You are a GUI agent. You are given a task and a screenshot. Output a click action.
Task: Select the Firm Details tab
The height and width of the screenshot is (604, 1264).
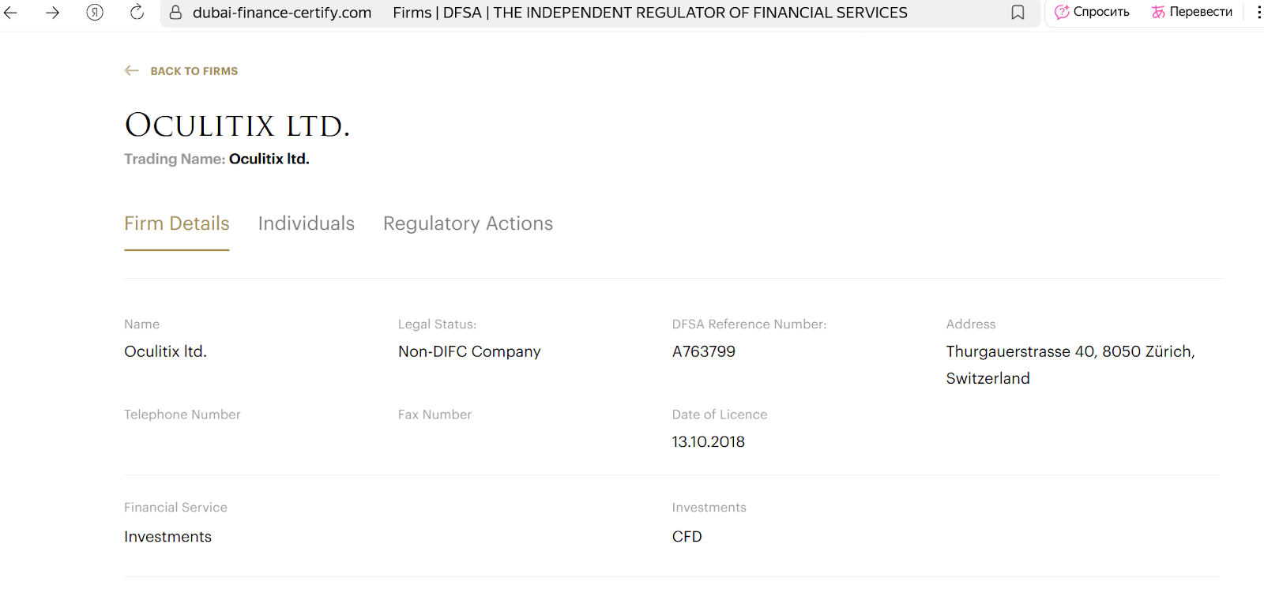click(x=177, y=223)
